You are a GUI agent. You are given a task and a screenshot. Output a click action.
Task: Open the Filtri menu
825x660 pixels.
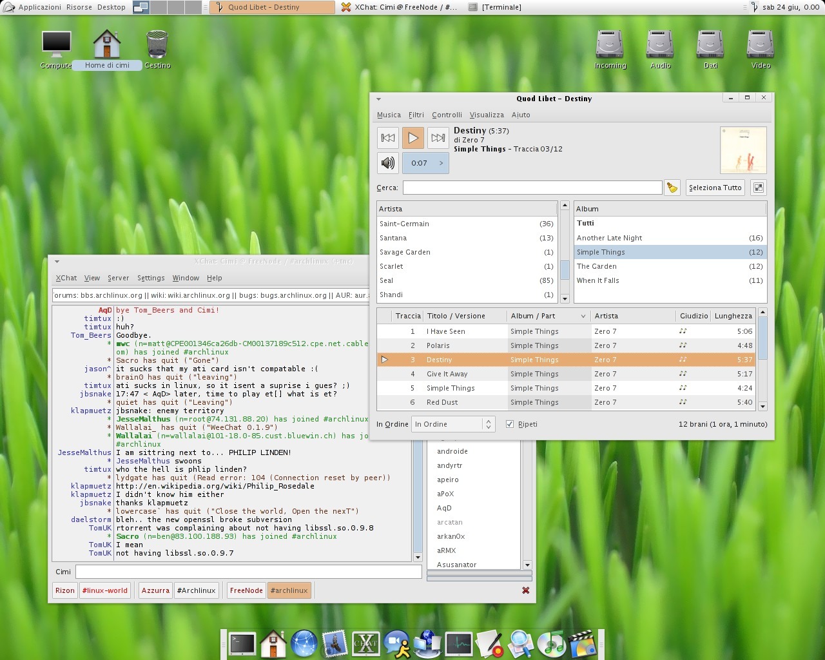tap(416, 115)
